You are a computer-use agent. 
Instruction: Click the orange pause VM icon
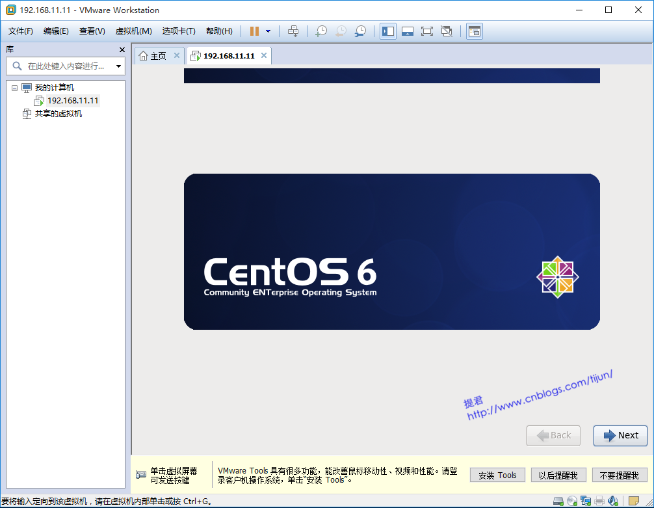pos(254,31)
